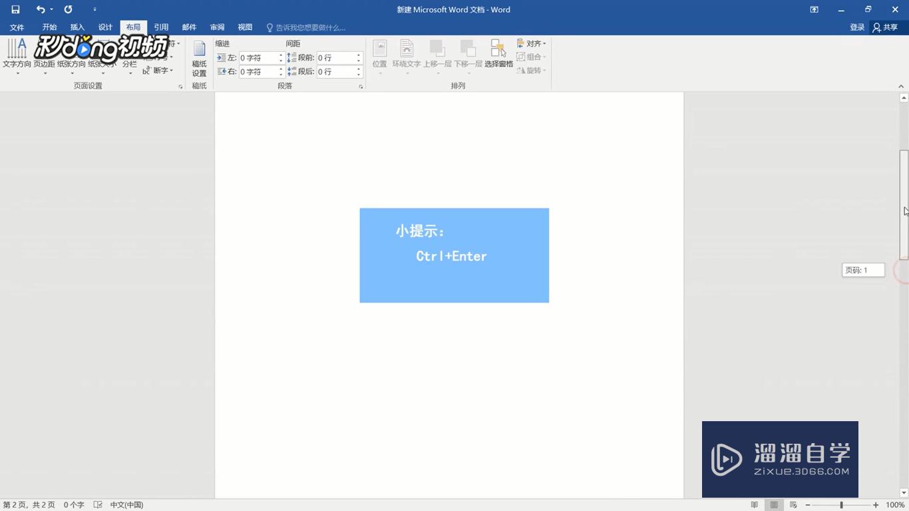Open the 对齐 align dropdown

(x=531, y=43)
